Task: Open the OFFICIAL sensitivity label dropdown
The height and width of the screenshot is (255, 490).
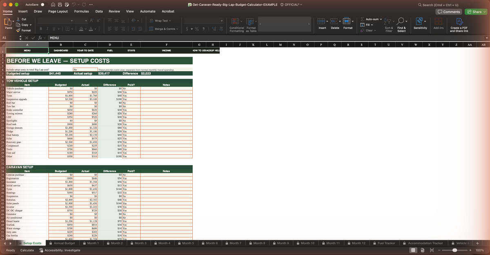Action: pyautogui.click(x=301, y=4)
